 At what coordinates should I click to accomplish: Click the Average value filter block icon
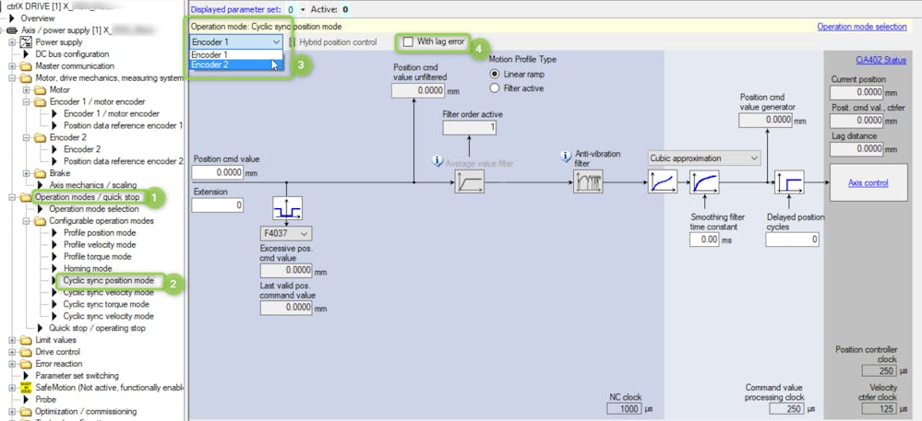[x=469, y=182]
